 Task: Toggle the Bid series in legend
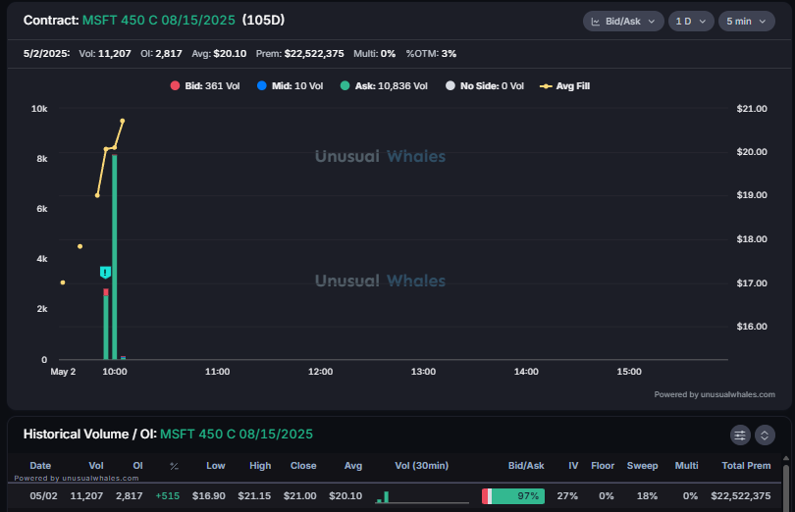(x=205, y=86)
